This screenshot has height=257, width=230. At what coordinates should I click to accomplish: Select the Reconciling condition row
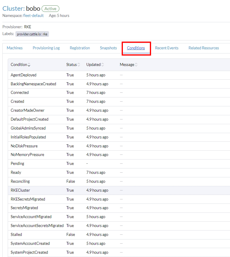[119, 182]
